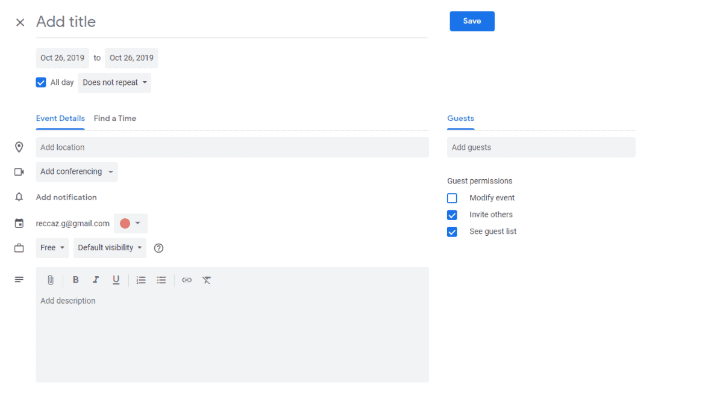Viewport: 723px width, 406px height.
Task: Enable the Modify event guest permission
Action: click(452, 198)
